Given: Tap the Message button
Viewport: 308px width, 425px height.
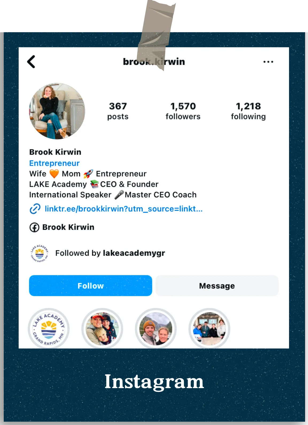Looking at the screenshot, I should point(217,286).
